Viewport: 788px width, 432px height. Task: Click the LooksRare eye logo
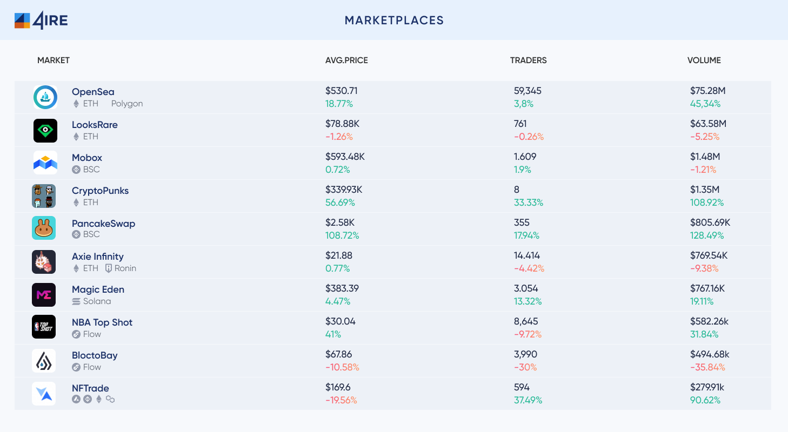pos(45,130)
